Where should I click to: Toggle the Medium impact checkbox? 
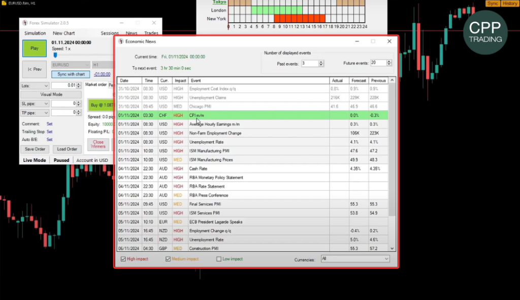168,259
